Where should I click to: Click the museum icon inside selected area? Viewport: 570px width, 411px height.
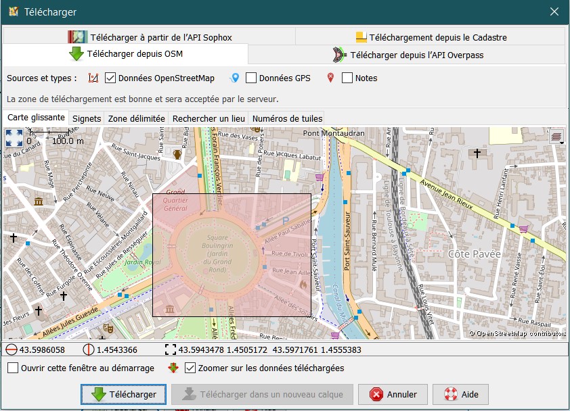(x=170, y=310)
